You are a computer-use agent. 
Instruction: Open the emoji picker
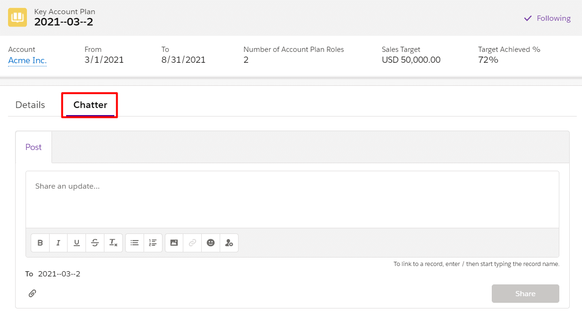211,243
